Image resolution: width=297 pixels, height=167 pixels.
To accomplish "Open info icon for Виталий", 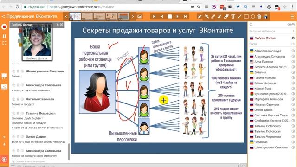I will click(x=293, y=72).
